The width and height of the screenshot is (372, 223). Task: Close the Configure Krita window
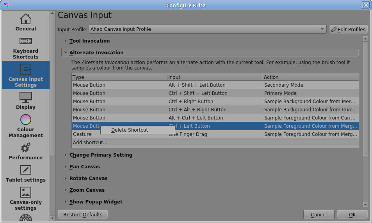click(x=366, y=5)
